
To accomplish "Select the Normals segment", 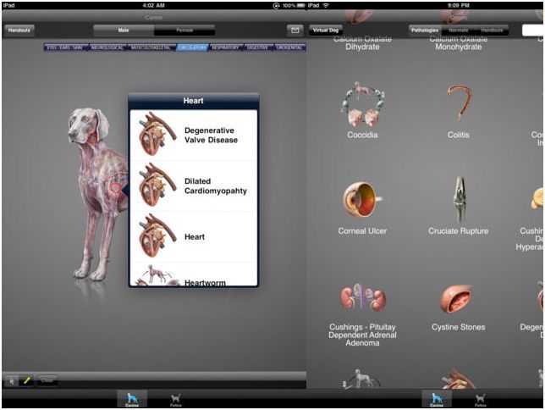I will tap(459, 30).
